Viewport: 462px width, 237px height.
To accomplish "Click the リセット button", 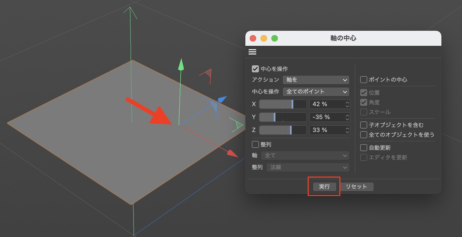I will point(356,187).
